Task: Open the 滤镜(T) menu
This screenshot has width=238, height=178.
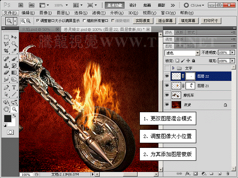Action: coord(99,13)
